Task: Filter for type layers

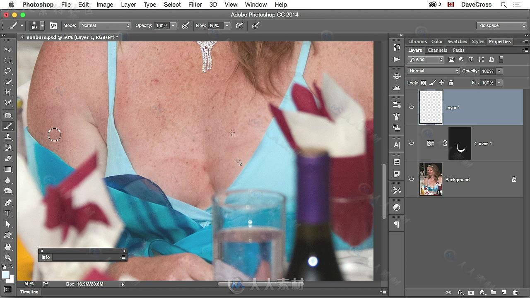Action: tap(471, 60)
